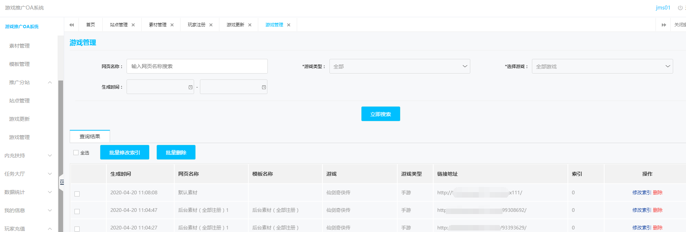Open the 选择游戏 dropdown

(x=602, y=67)
